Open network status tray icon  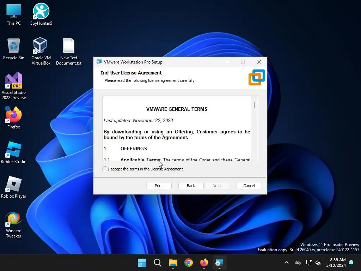(x=309, y=263)
